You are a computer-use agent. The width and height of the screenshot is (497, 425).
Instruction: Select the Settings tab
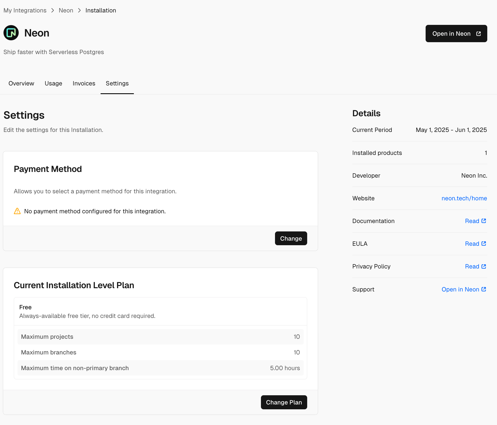click(x=117, y=83)
